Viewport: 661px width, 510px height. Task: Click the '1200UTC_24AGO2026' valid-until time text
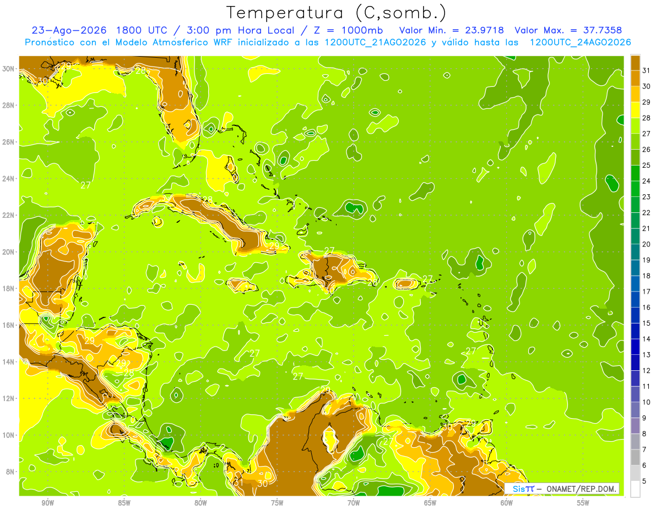pyautogui.click(x=580, y=42)
